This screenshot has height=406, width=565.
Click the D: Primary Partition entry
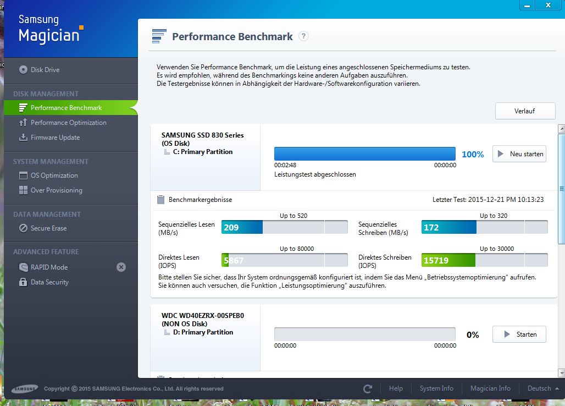[203, 332]
